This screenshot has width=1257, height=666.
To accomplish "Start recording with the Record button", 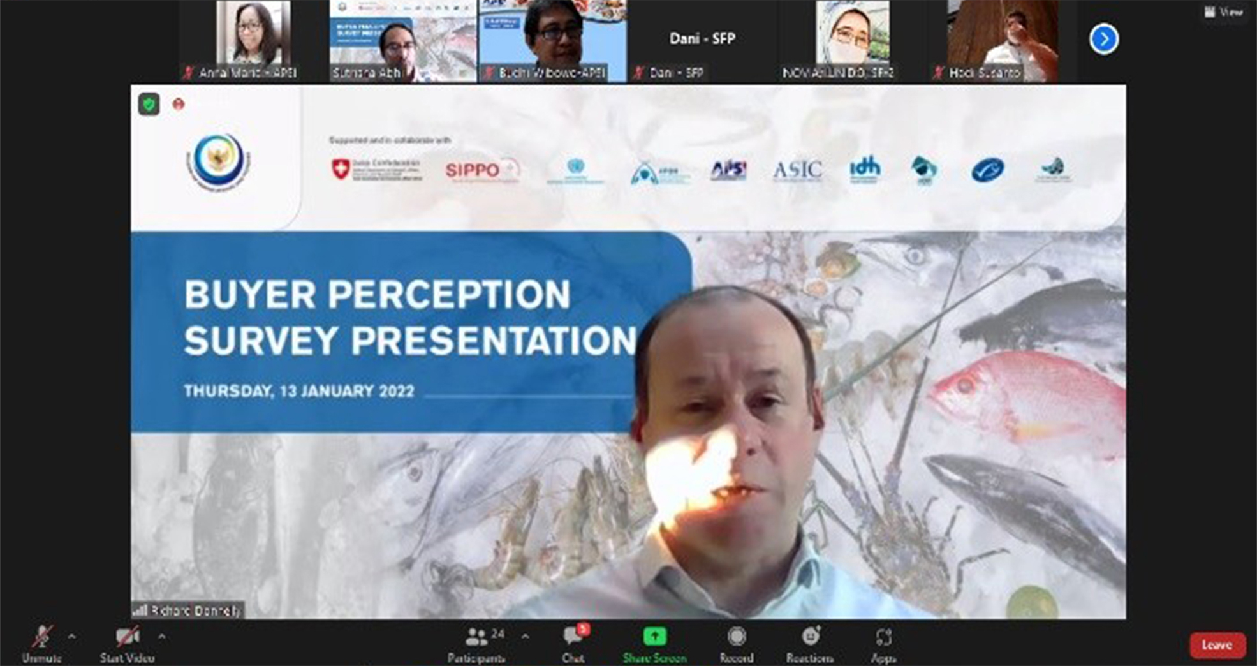I will [x=737, y=637].
